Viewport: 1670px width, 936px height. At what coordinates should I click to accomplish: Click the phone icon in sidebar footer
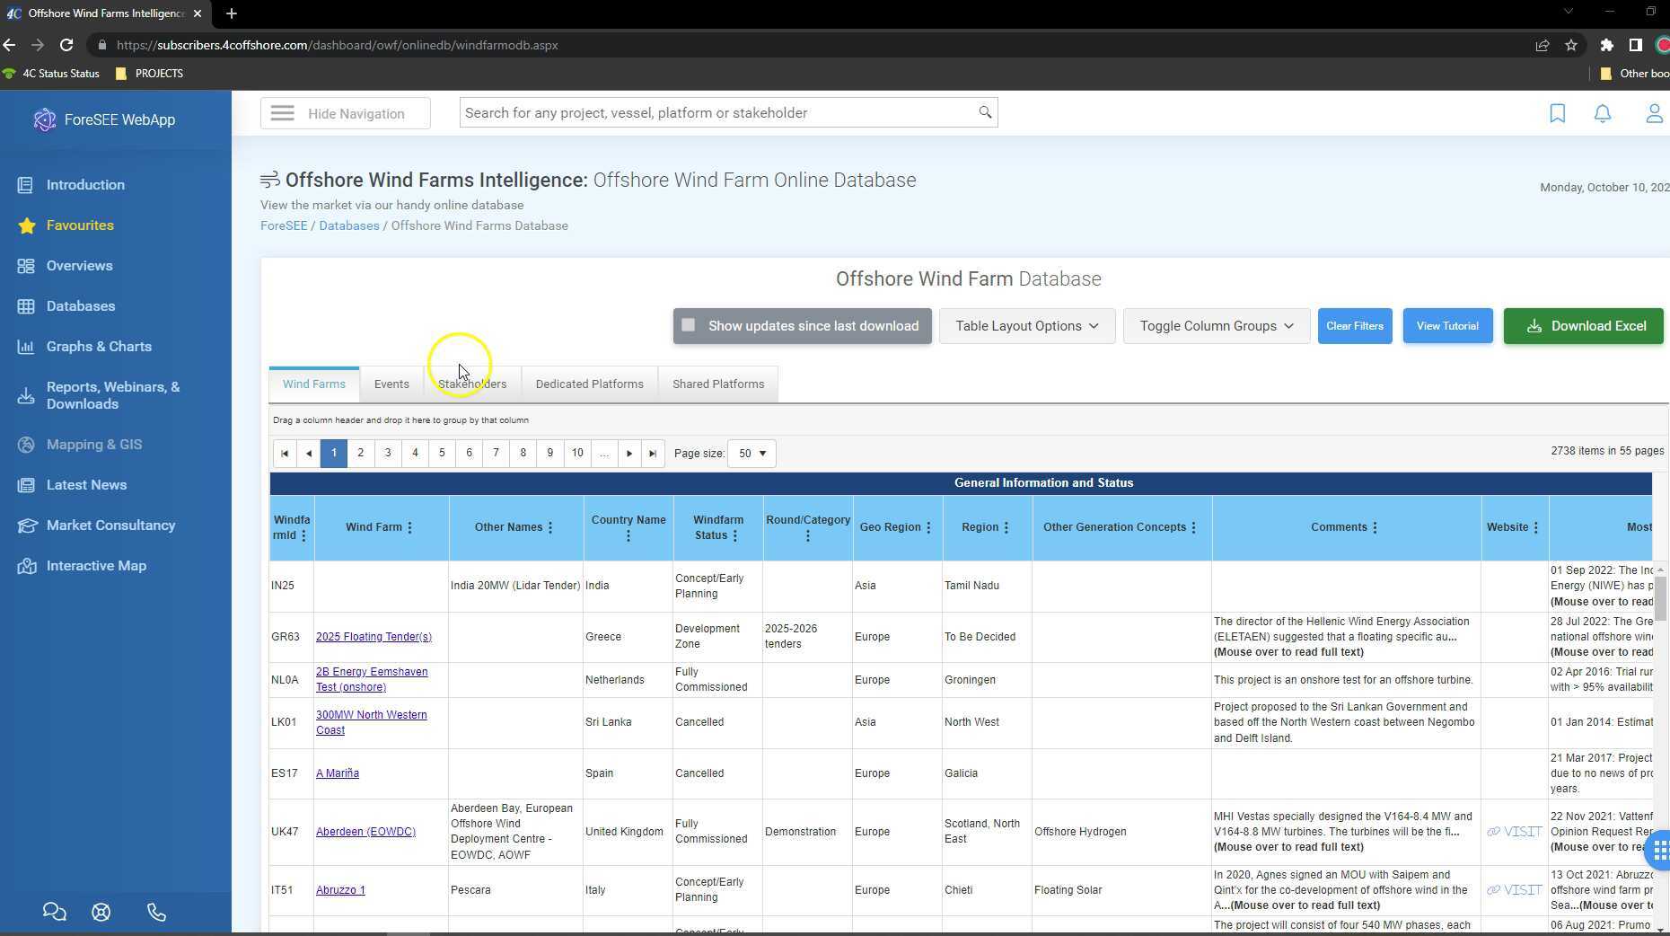(x=156, y=912)
